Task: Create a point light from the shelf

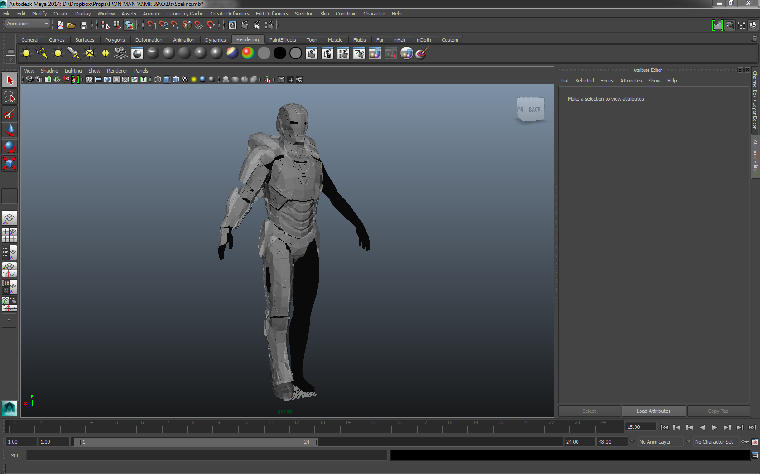Action: tap(58, 53)
